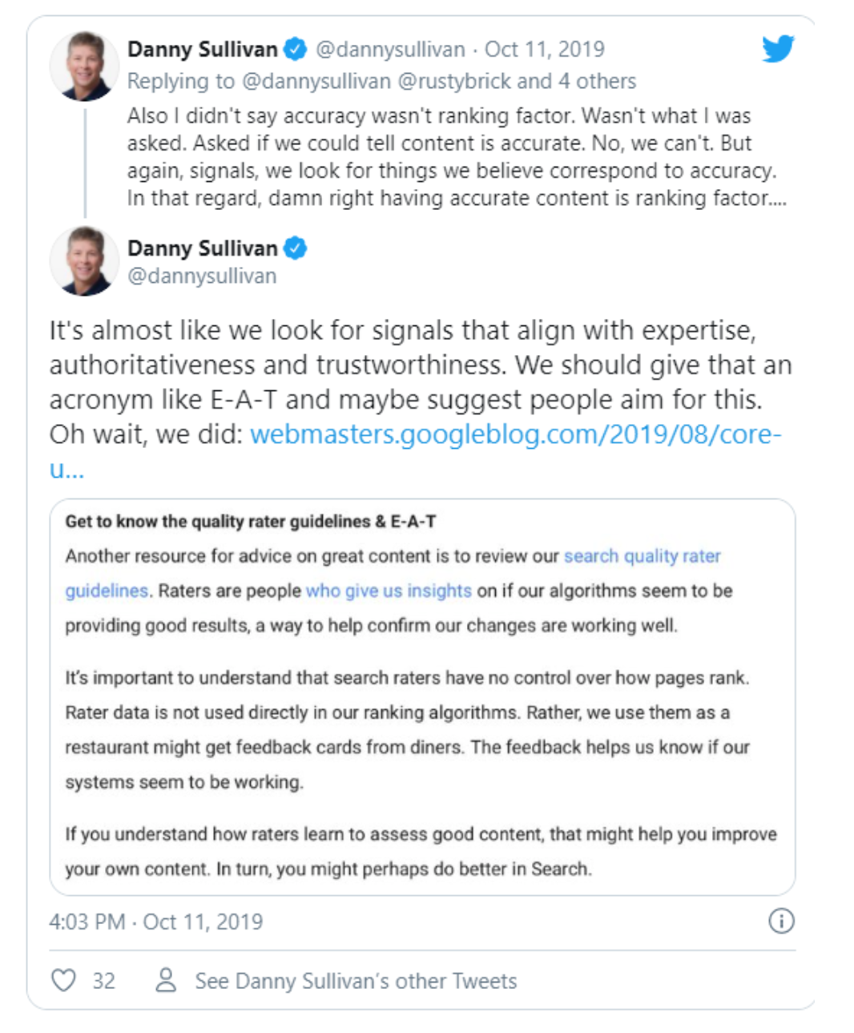This screenshot has height=1033, width=854.
Task: Click the 32 likes count
Action: tap(103, 981)
